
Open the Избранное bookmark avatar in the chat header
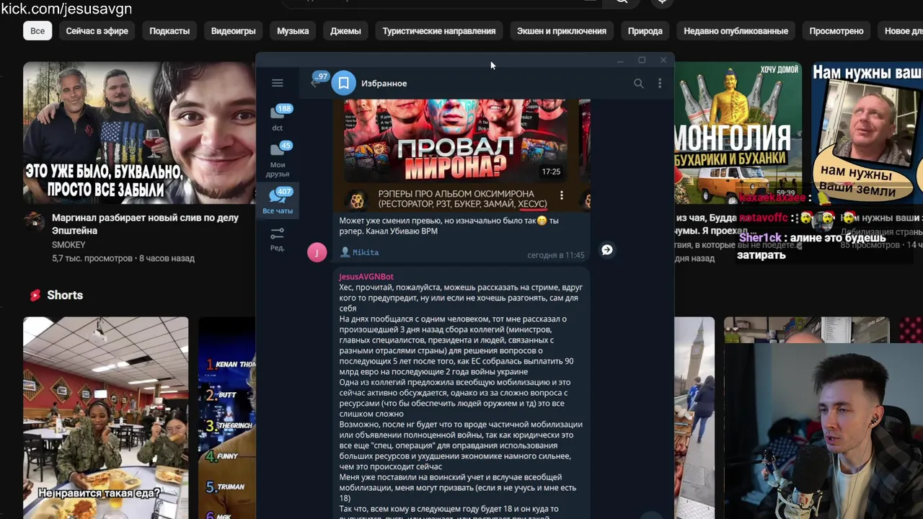point(344,83)
